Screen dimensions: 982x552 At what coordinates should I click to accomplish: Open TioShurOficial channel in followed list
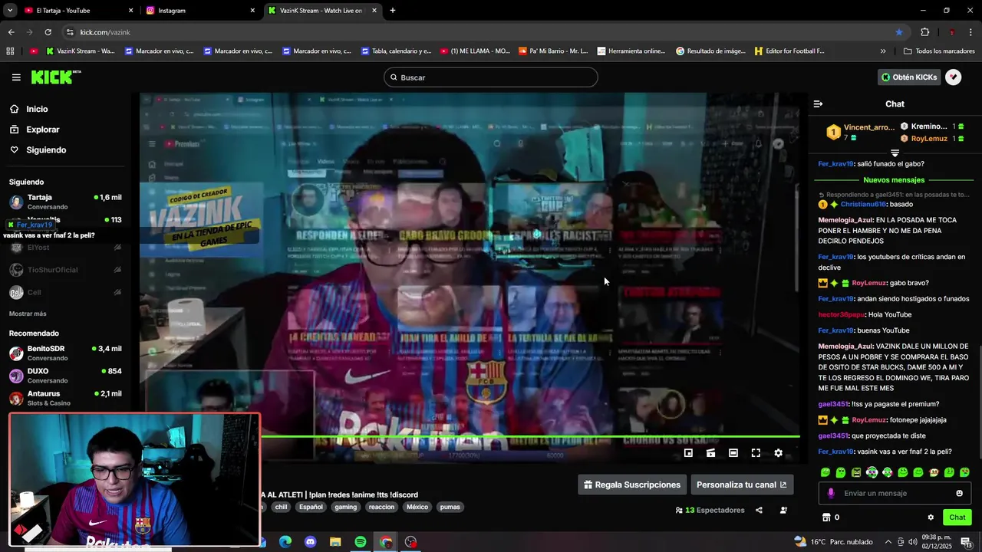65,270
